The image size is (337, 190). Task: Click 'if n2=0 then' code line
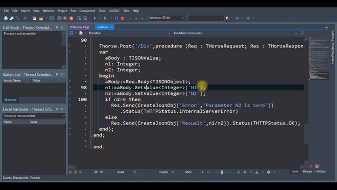[x=123, y=100]
